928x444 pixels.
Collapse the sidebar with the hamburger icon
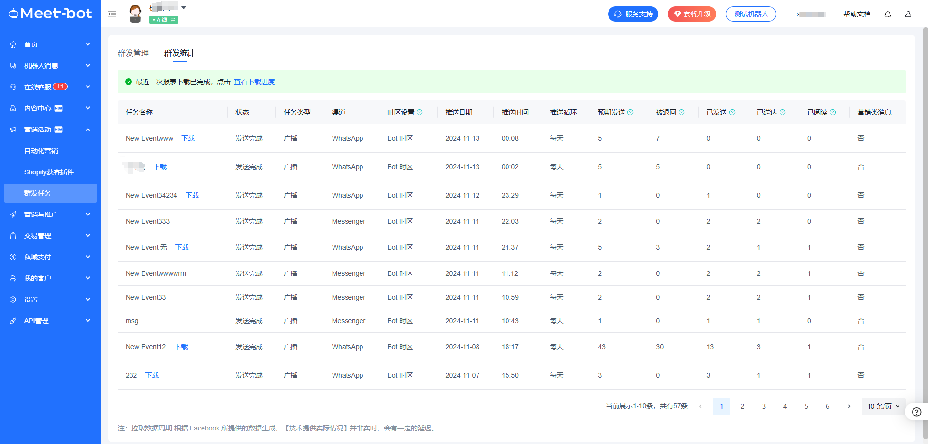coord(112,14)
